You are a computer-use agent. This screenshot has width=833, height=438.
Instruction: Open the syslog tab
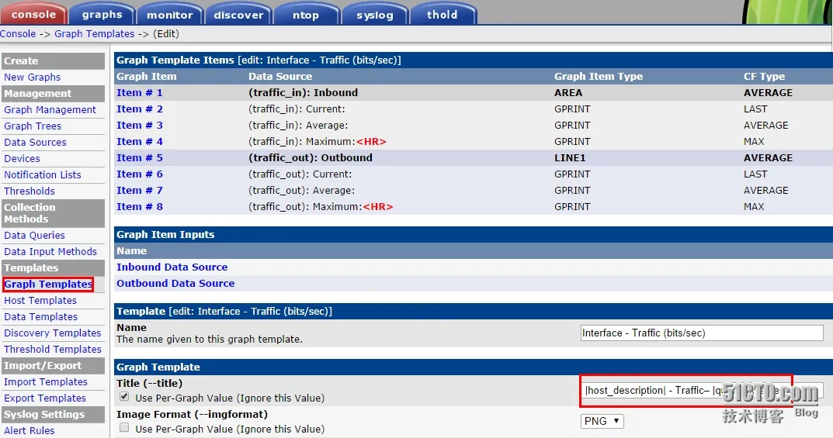[374, 14]
